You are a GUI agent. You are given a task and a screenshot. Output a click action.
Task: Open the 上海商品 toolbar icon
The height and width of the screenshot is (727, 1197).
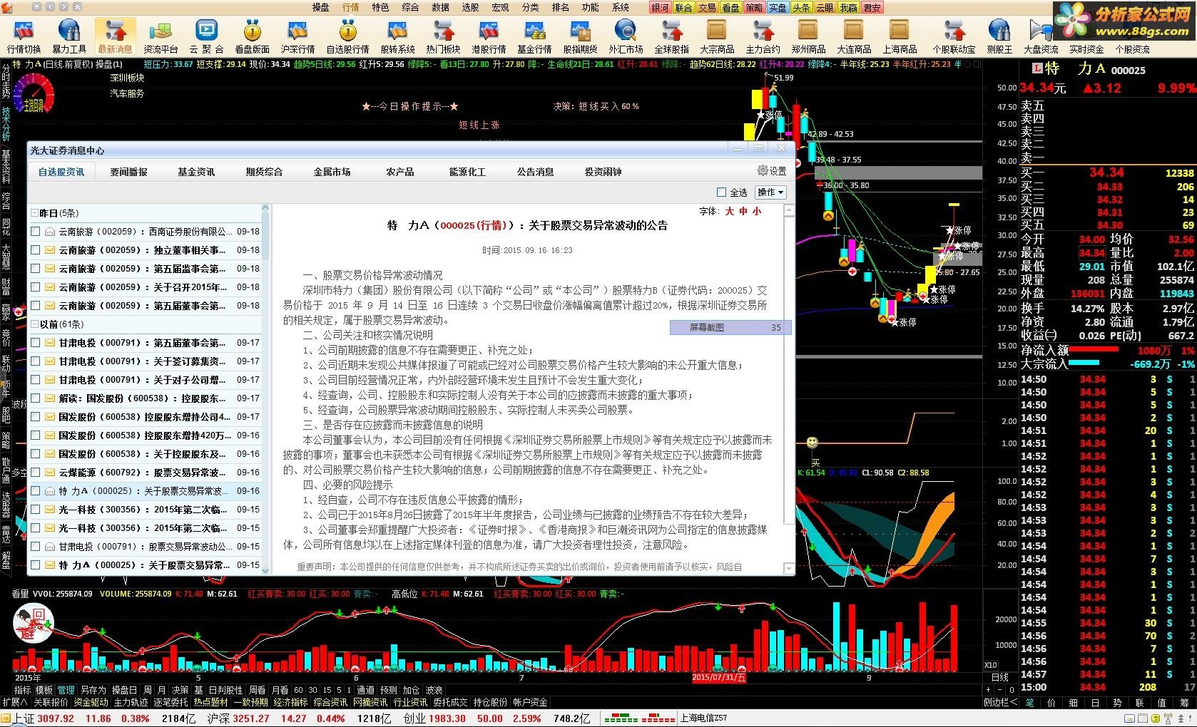(900, 37)
